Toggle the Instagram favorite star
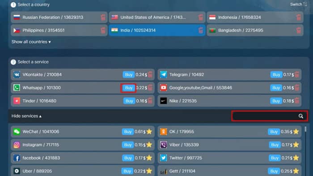The image size is (313, 176). (149, 144)
